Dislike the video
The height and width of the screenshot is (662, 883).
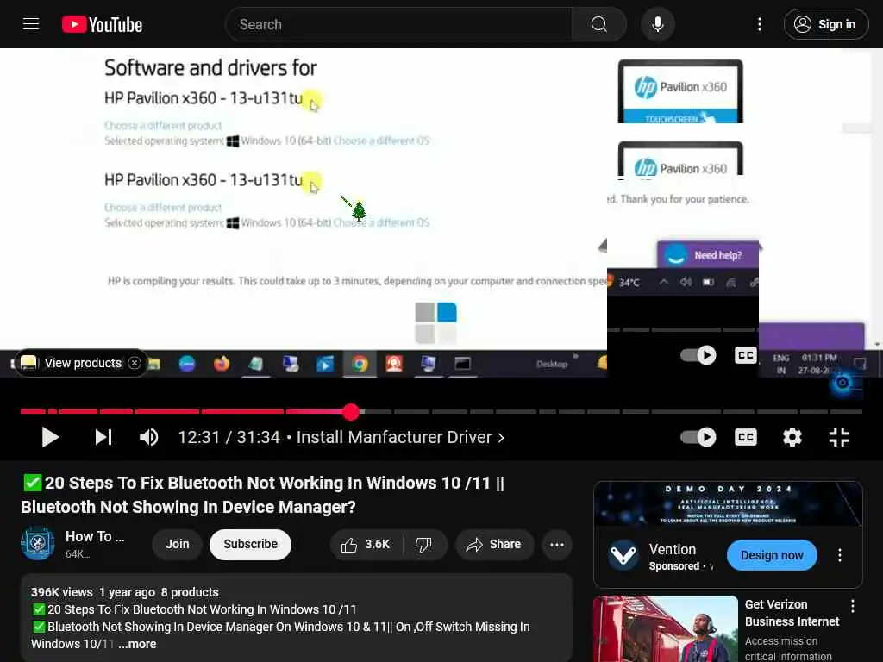click(x=423, y=545)
